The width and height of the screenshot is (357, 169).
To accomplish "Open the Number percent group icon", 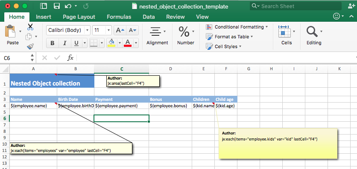I will 184,32.
